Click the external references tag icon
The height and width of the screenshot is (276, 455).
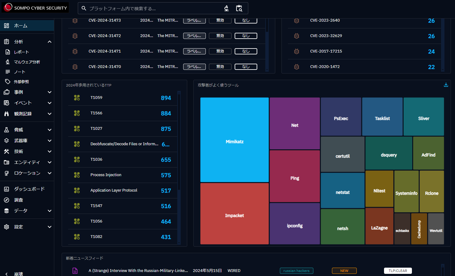8,82
